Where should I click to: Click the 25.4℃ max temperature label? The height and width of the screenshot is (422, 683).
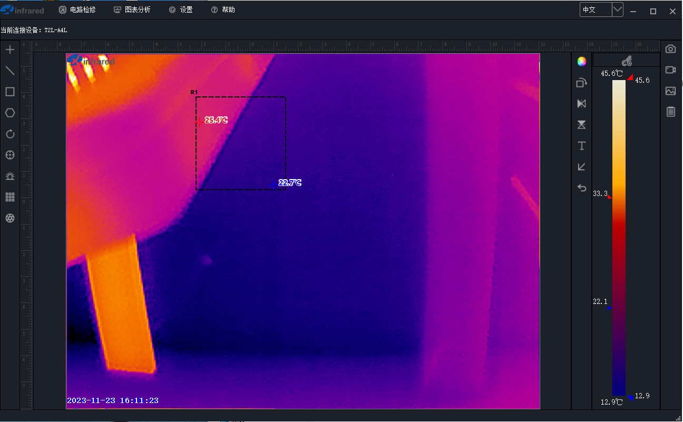coord(216,120)
